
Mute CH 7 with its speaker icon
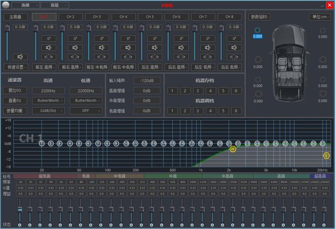[208, 48]
